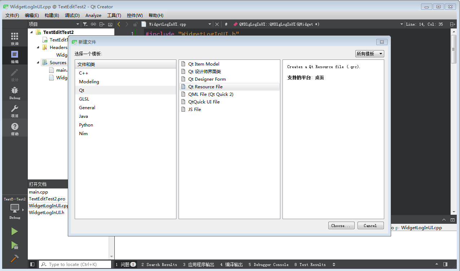Open the 应用程序输出 output pane
This screenshot has height=271, width=460.
click(x=198, y=265)
